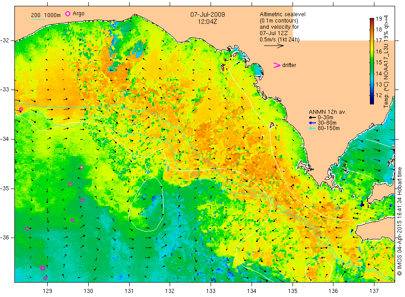The width and height of the screenshot is (405, 297).
Task: Click the cyan isobath legend line under 200 1000m
Action: (38, 19)
